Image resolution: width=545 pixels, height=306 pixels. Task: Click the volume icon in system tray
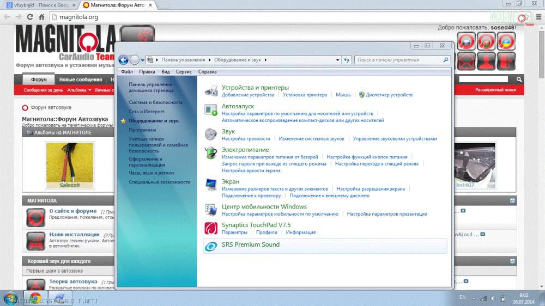pos(493,298)
